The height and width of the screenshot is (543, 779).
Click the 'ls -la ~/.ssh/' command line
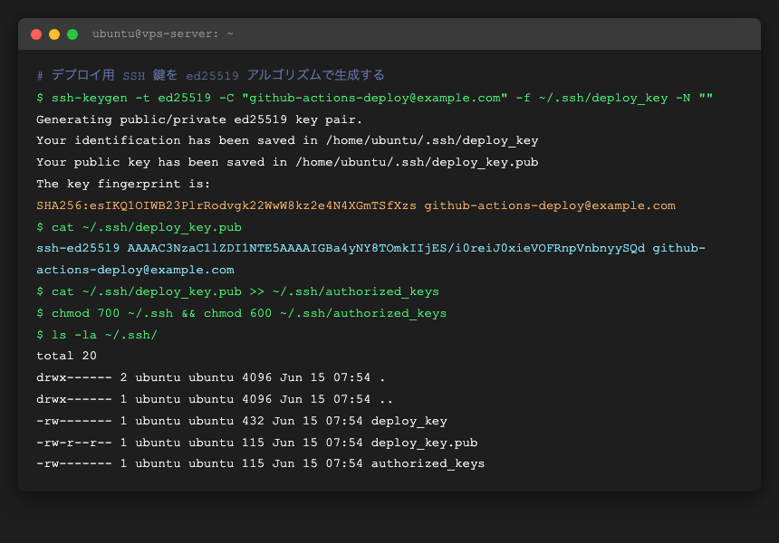coord(97,335)
